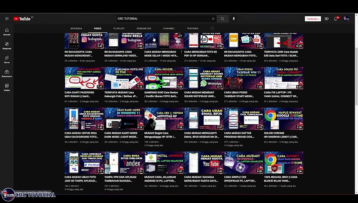This screenshot has height=203, width=358.
Task: Open Shorts in the left sidebar
Action: coord(7,59)
